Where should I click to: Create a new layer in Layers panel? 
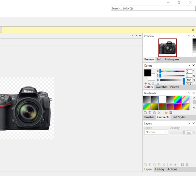145,165
